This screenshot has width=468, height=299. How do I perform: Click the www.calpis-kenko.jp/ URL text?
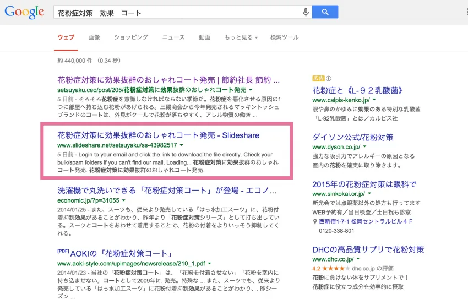pyautogui.click(x=341, y=100)
